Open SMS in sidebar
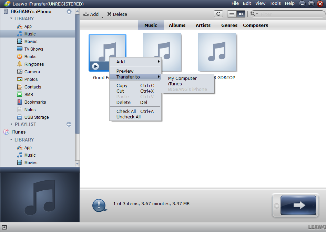 (x=29, y=95)
